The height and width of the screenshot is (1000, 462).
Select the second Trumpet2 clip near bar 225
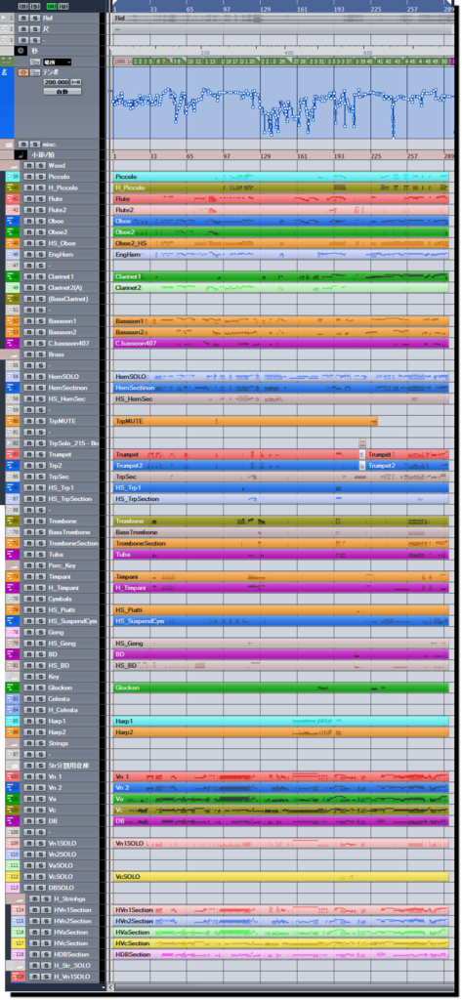tap(407, 466)
